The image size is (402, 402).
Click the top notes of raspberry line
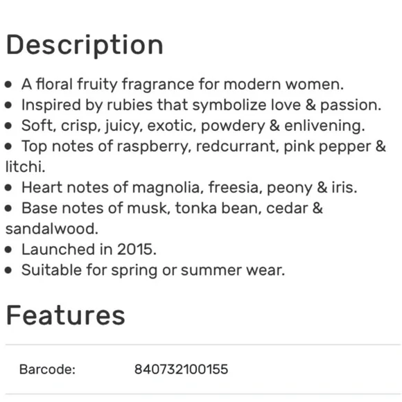coord(204,147)
